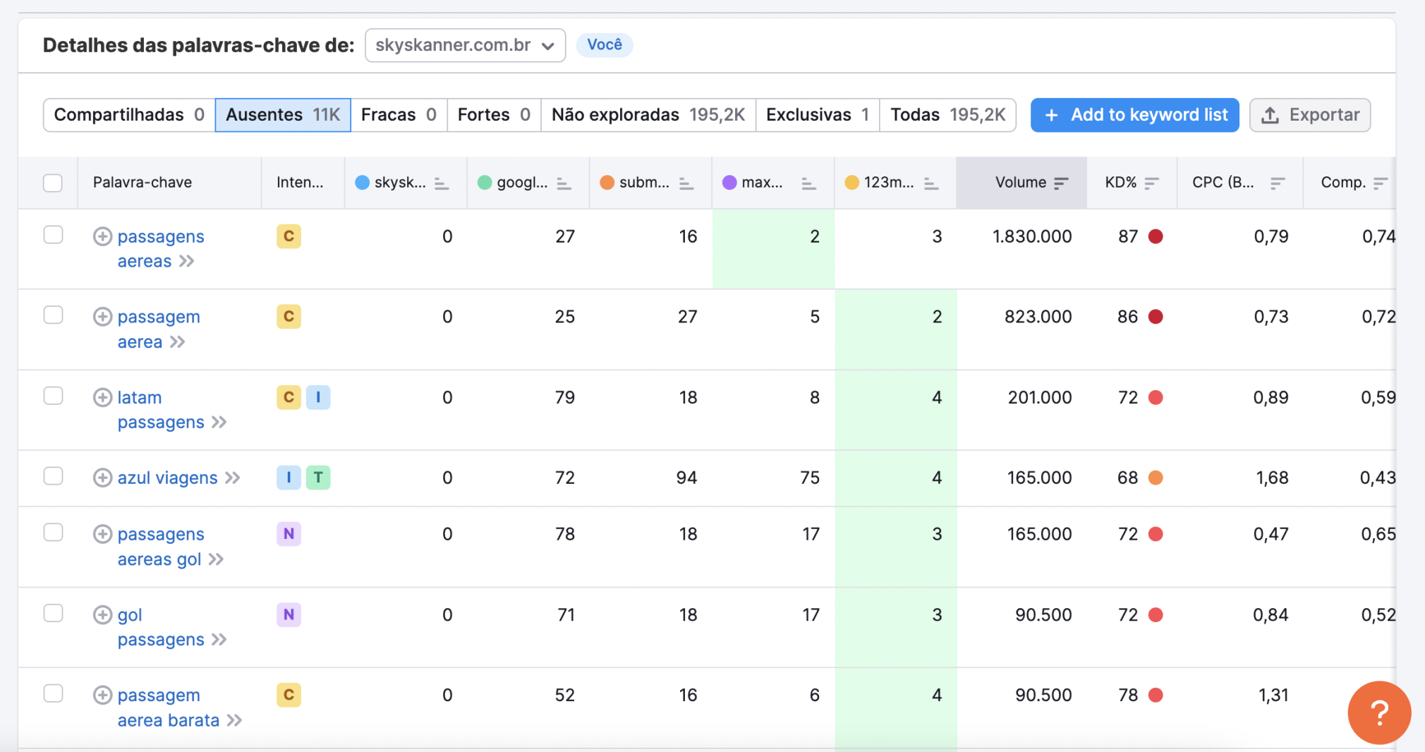Tick the checkbox next to azul viagens

[x=53, y=476]
